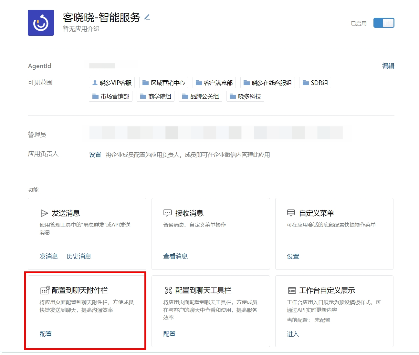Click 配置 under 配置到聊天附件栏

tap(46, 334)
